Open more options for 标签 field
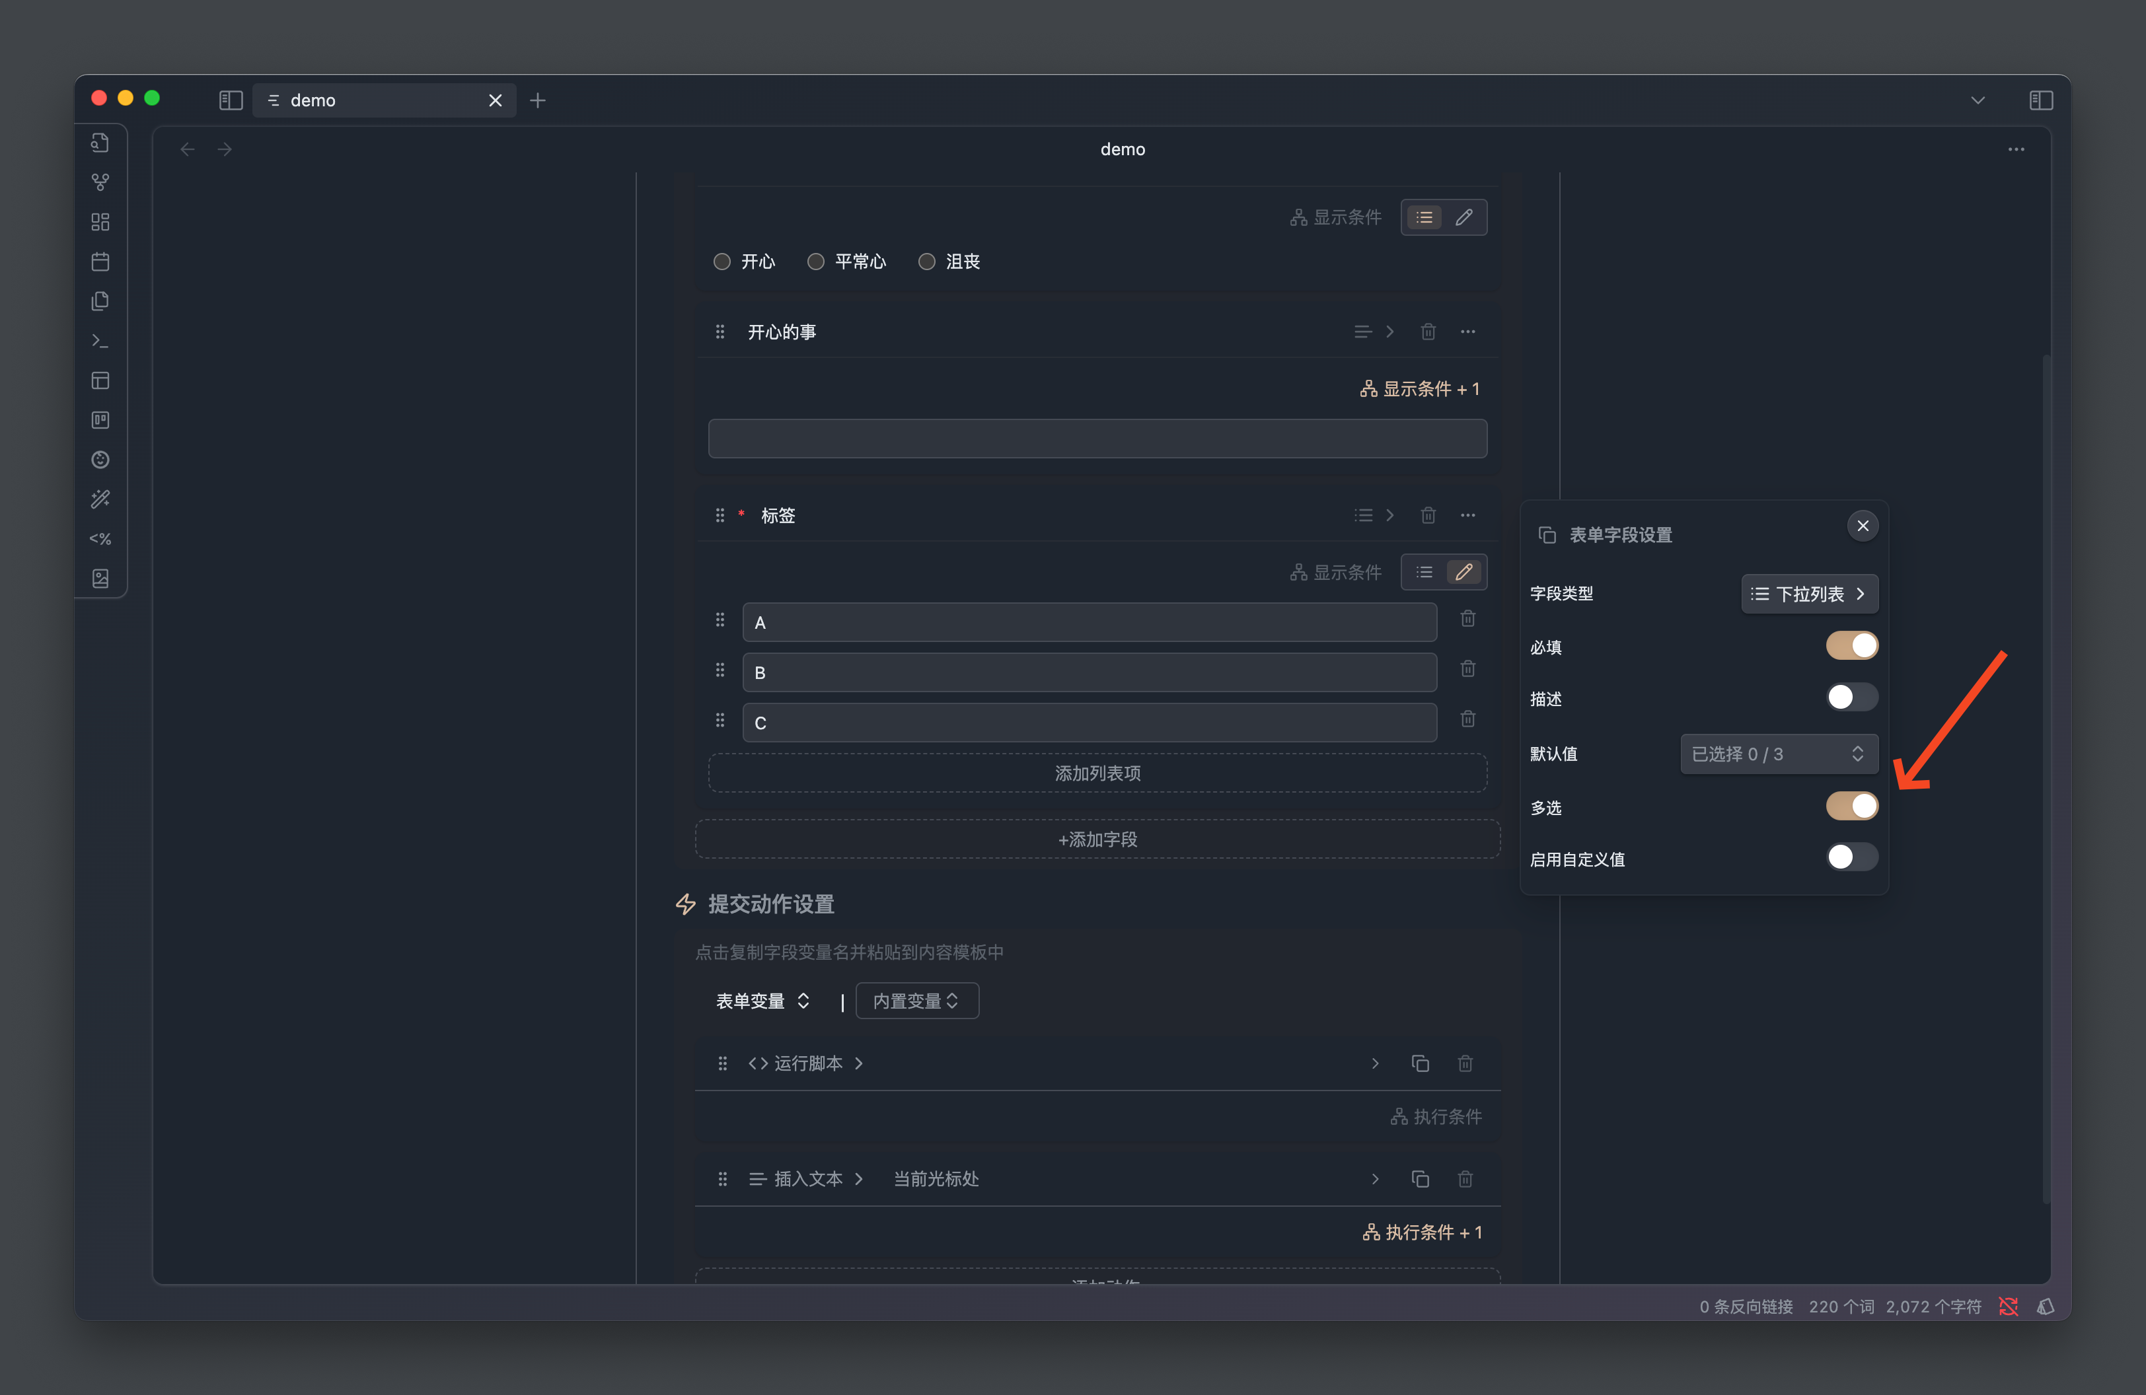2146x1395 pixels. tap(1467, 515)
